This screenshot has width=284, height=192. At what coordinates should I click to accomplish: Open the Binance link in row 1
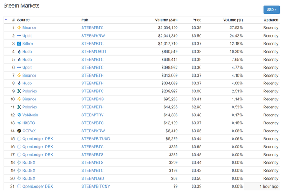pyautogui.click(x=29, y=27)
